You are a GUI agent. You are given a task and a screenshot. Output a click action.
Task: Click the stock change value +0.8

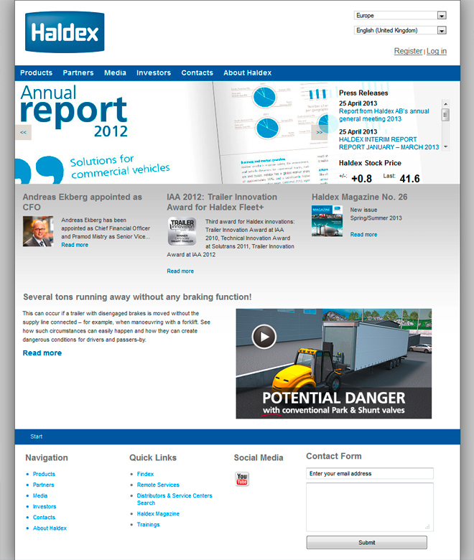point(361,178)
